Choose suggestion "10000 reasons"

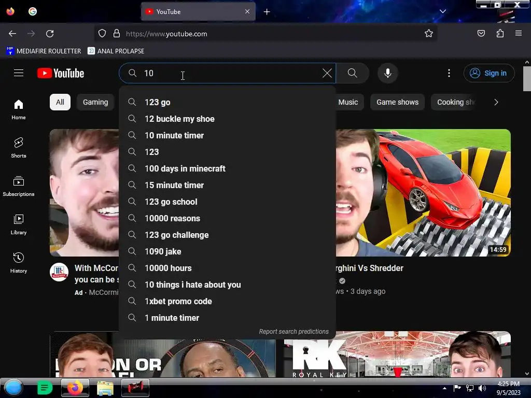pos(227,218)
